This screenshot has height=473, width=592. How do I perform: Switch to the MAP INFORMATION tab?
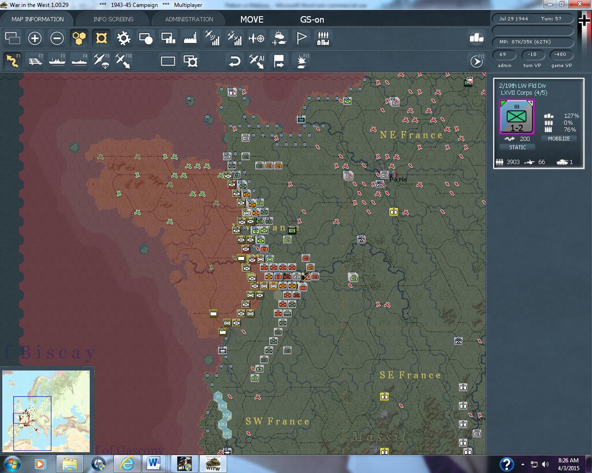point(37,19)
